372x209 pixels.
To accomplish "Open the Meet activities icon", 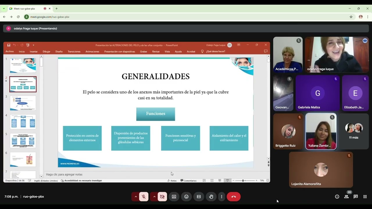I will tap(365, 197).
